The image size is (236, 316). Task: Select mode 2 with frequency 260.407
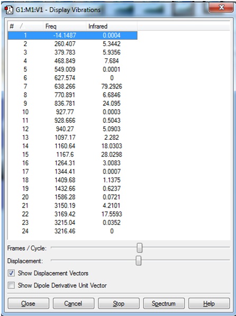pos(72,44)
